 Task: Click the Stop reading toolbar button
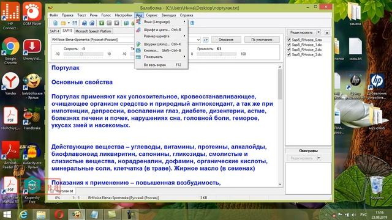click(x=116, y=23)
